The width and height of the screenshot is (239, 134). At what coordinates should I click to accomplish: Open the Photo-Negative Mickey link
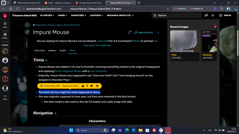(68, 71)
